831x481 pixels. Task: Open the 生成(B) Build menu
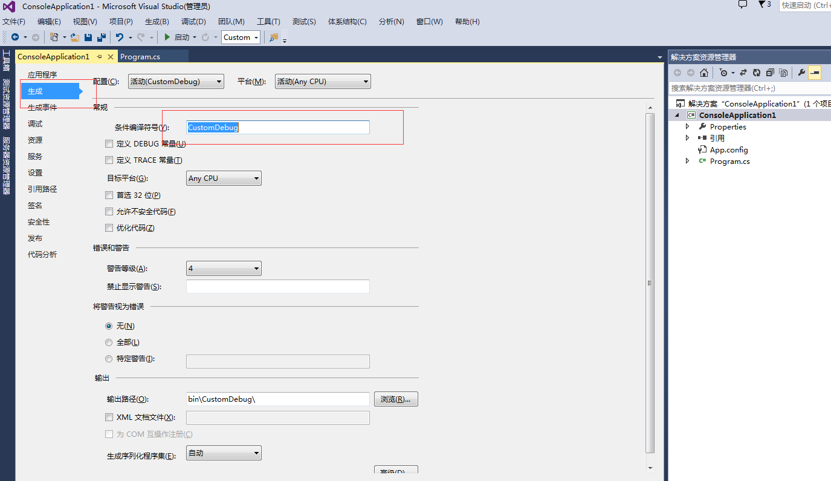click(157, 22)
